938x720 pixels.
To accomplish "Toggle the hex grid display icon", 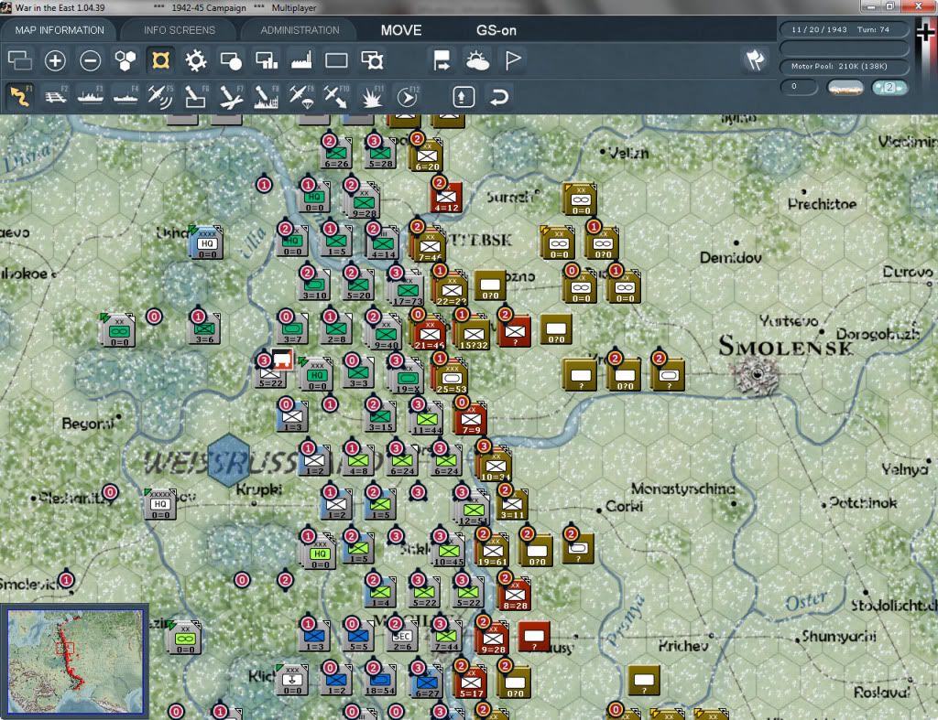I will [125, 60].
